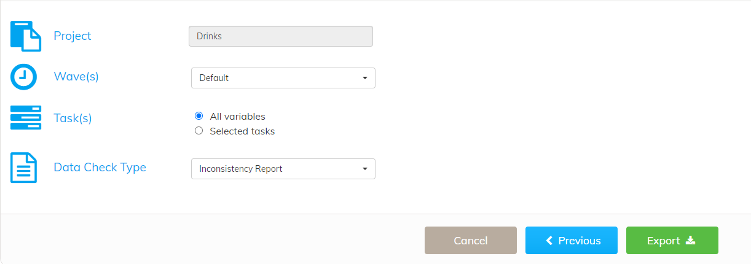The image size is (751, 264).
Task: Click the All variables label text
Action: (x=237, y=116)
